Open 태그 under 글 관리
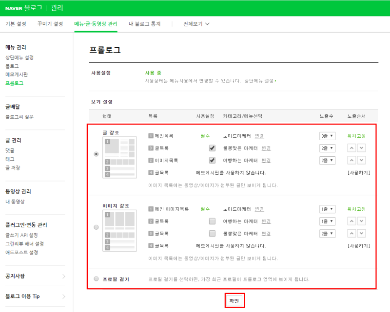The width and height of the screenshot is (390, 312). tap(10, 159)
